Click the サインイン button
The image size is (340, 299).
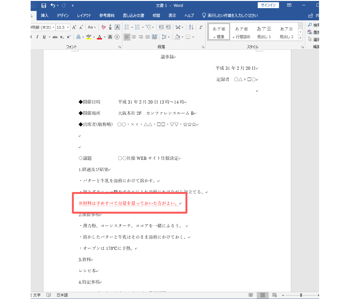tap(268, 5)
